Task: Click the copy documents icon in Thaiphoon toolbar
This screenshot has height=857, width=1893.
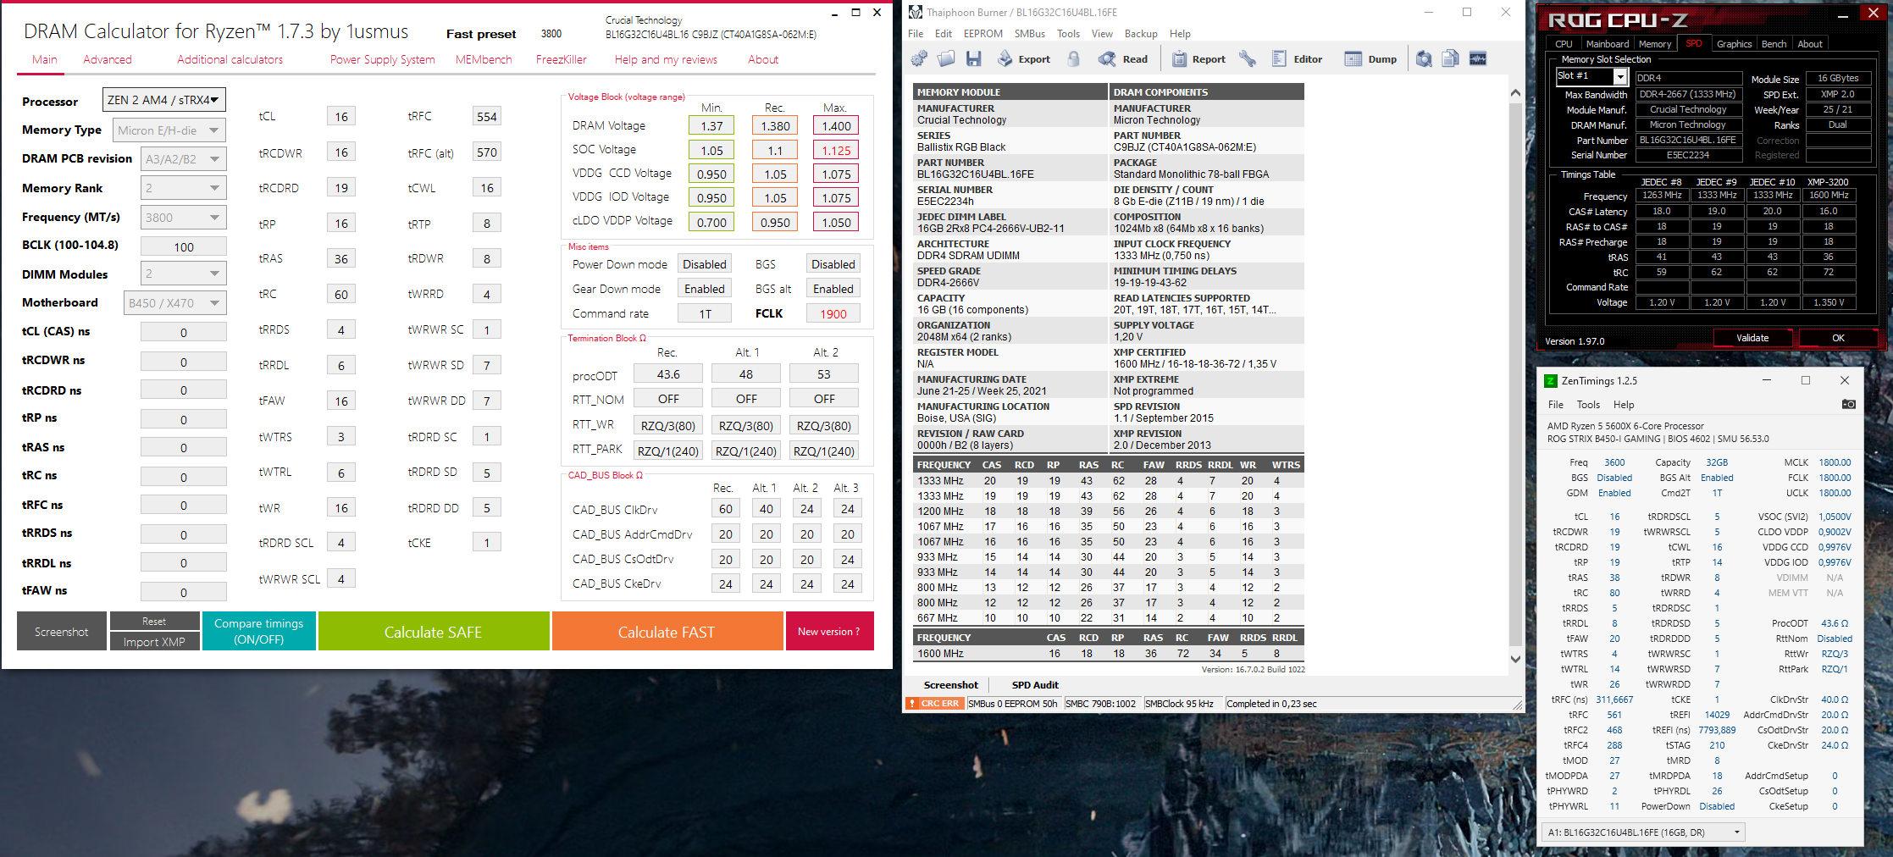Action: 1451,58
